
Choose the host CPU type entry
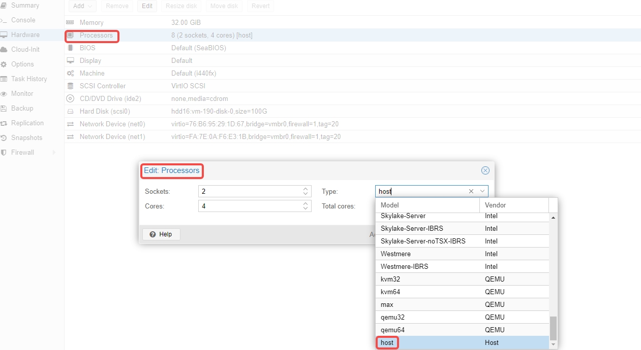pyautogui.click(x=387, y=342)
